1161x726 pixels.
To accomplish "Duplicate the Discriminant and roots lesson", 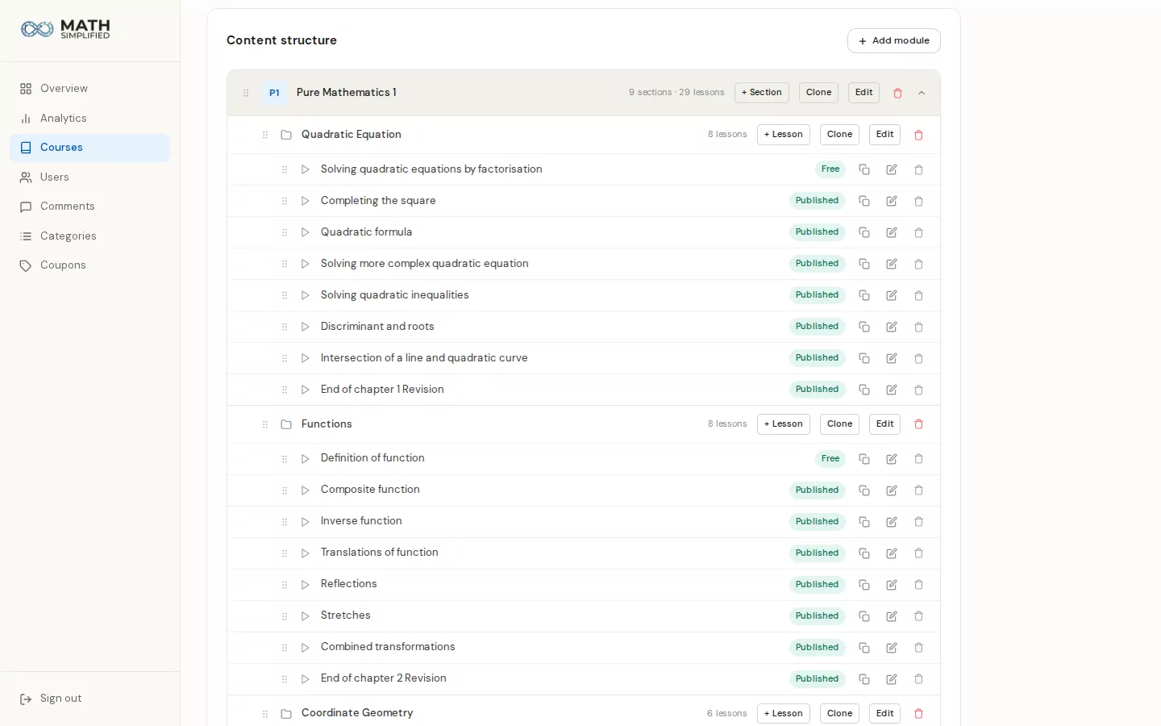I will 864,327.
